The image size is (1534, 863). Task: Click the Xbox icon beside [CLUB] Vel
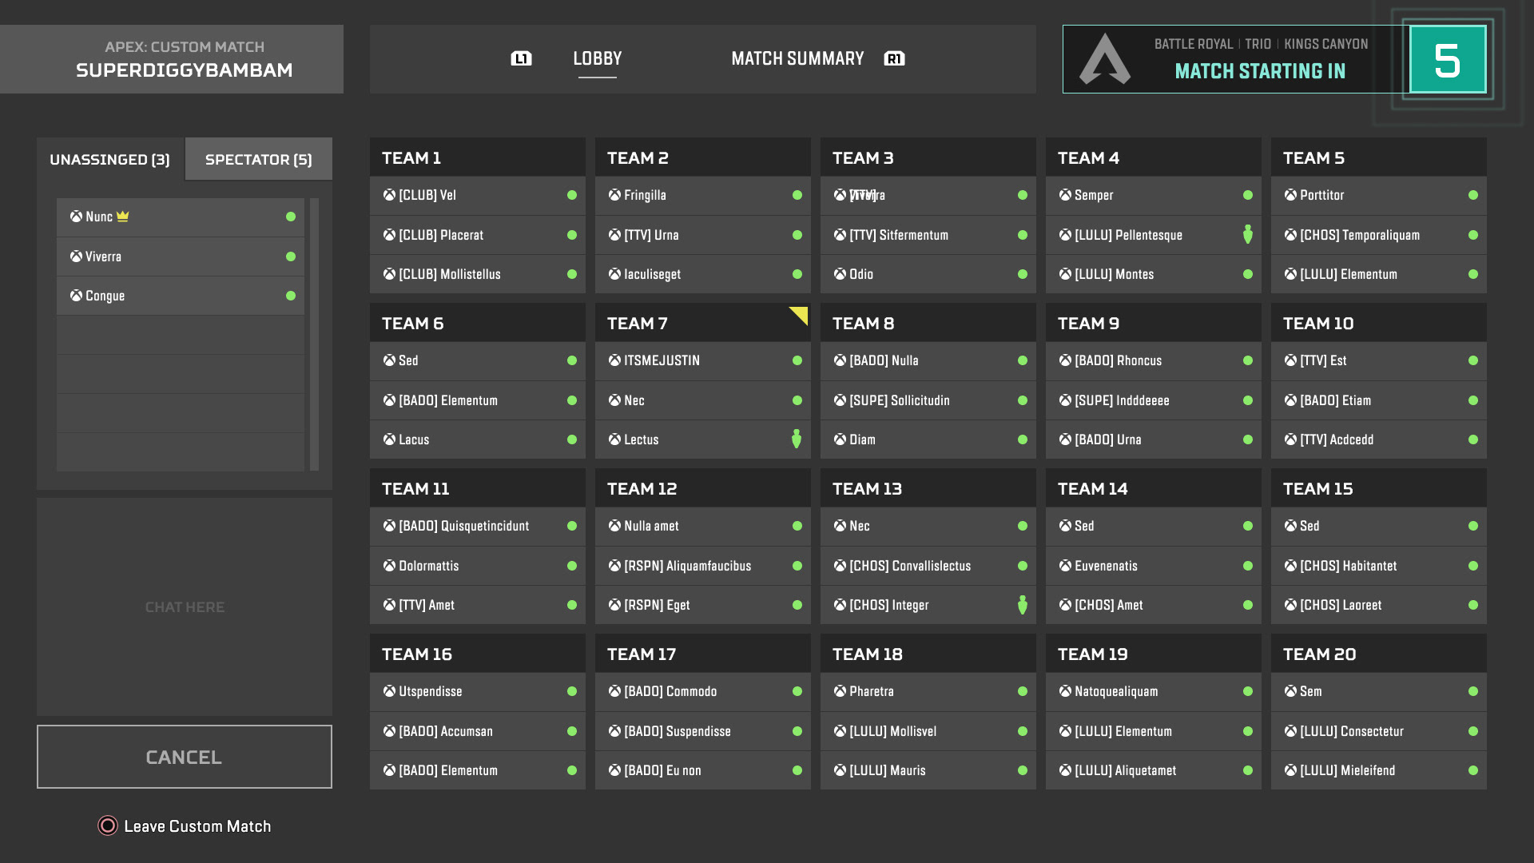click(389, 195)
